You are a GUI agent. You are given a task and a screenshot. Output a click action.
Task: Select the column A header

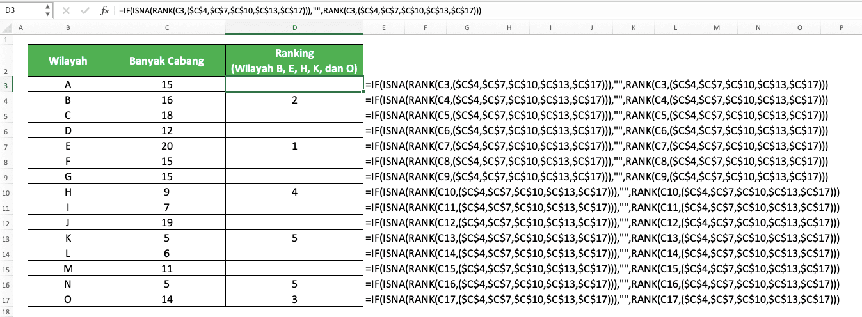point(20,27)
